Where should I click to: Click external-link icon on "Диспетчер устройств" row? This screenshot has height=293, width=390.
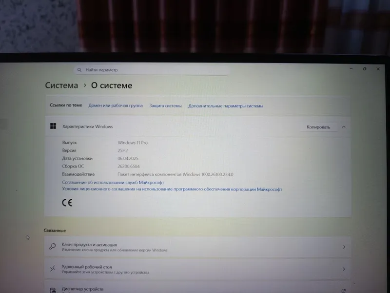pos(344,291)
